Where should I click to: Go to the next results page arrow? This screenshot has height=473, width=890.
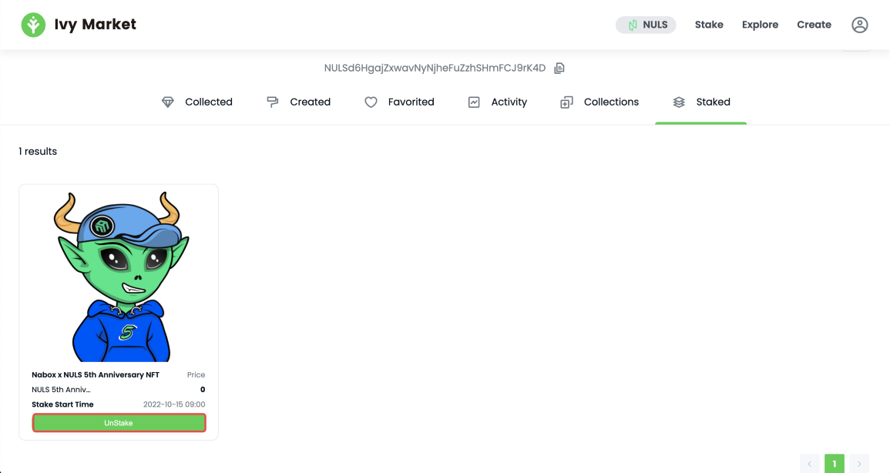click(x=859, y=463)
